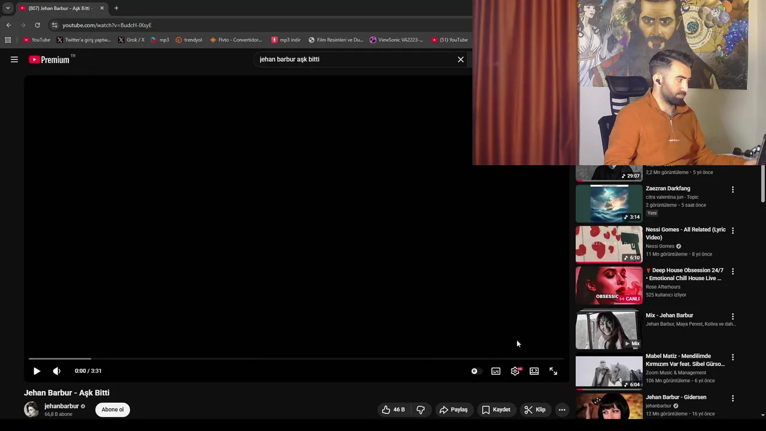The width and height of the screenshot is (766, 431).
Task: Open Nessi Gomes All Related thumbnail
Action: click(x=609, y=244)
